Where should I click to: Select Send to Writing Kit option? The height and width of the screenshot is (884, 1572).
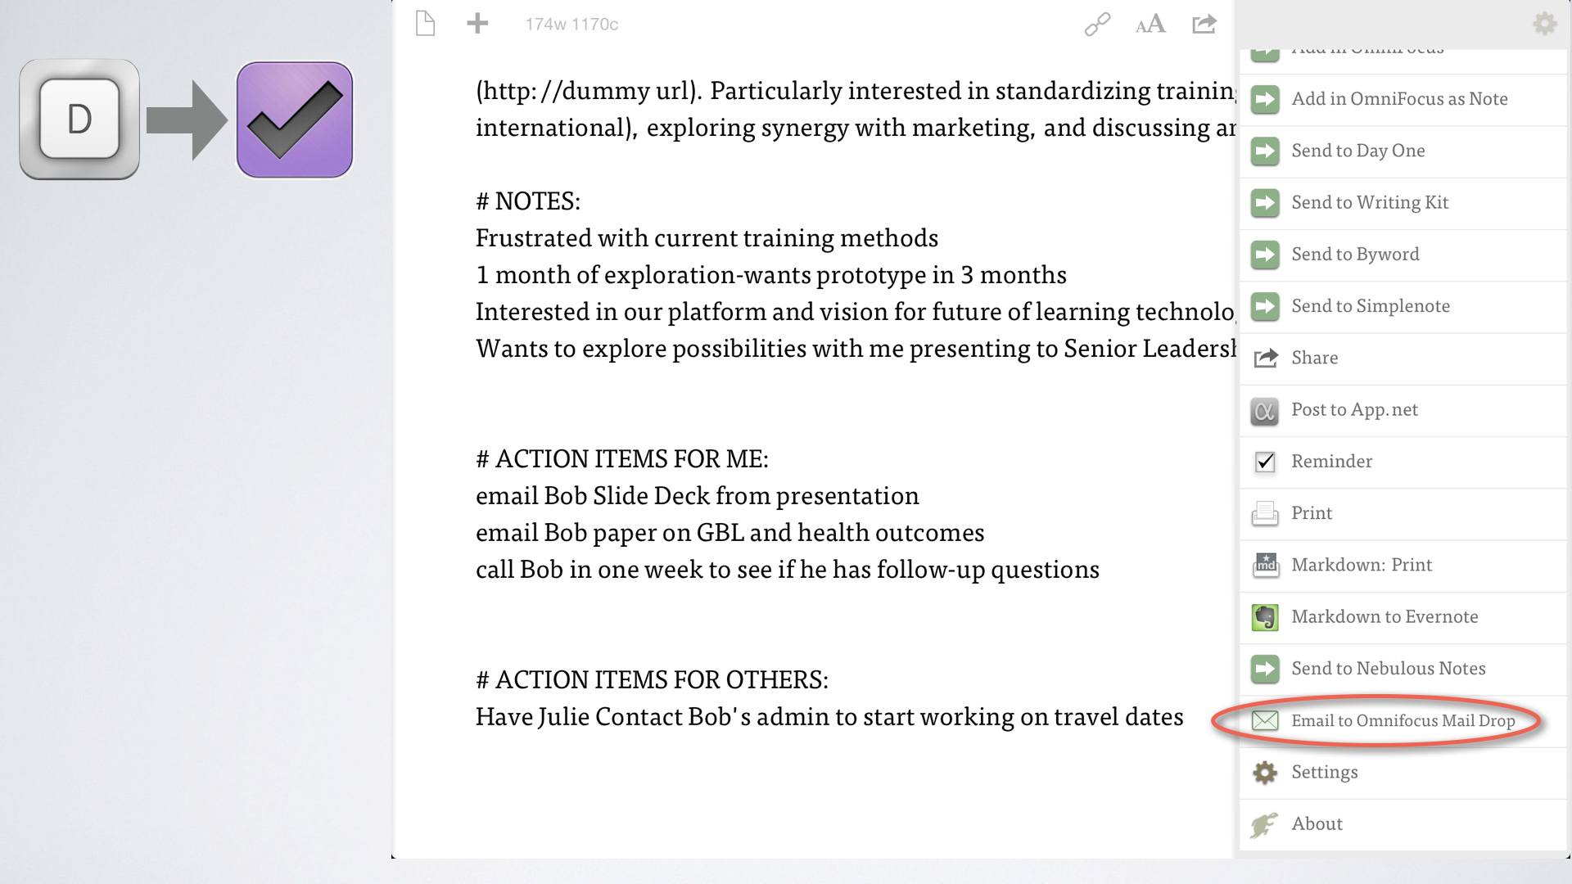pyautogui.click(x=1370, y=202)
